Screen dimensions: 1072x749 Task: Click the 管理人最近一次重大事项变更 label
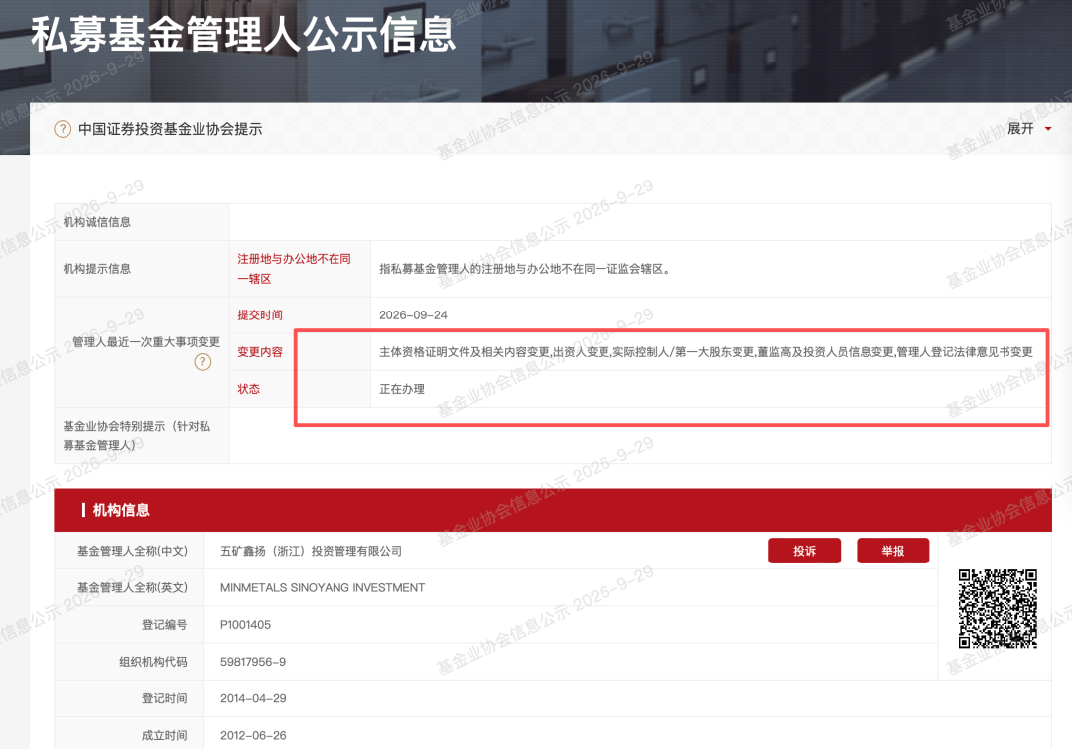coord(146,341)
